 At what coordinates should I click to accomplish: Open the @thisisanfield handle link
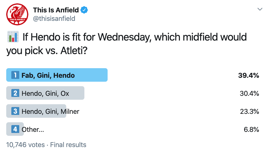coord(54,19)
